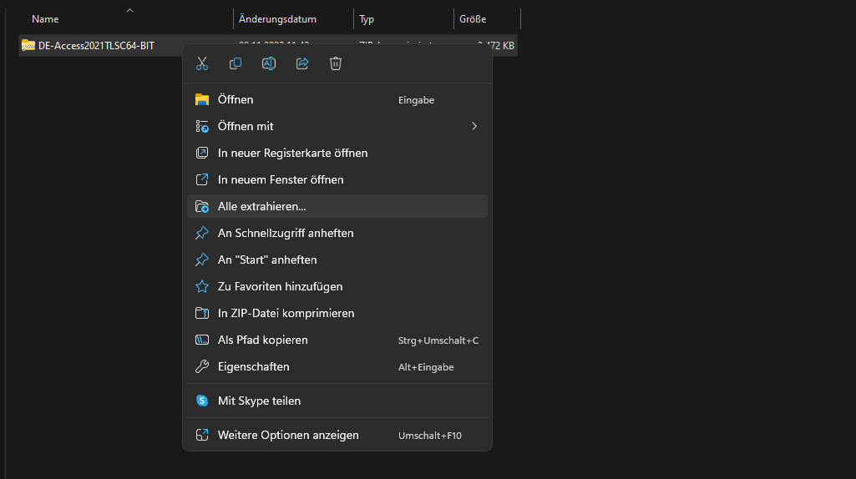The image size is (856, 479).
Task: Click the Skype icon in context menu
Action: point(202,401)
